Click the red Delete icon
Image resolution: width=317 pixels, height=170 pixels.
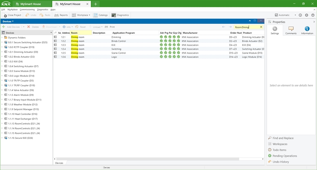(x=29, y=27)
